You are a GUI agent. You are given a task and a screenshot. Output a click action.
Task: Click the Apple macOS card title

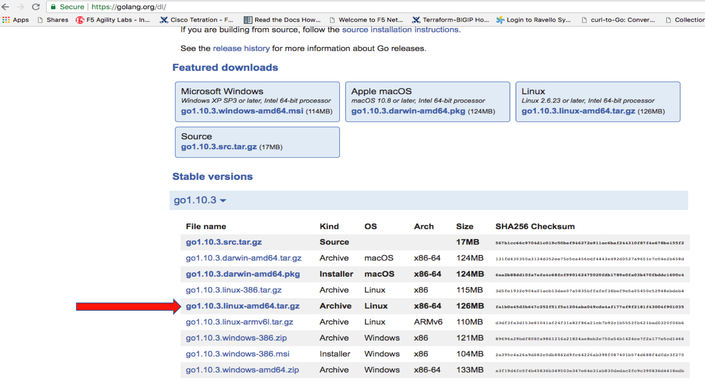381,91
